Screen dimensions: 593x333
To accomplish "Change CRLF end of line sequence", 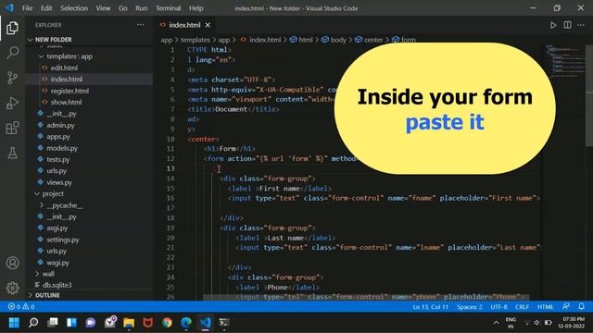I will pos(522,306).
